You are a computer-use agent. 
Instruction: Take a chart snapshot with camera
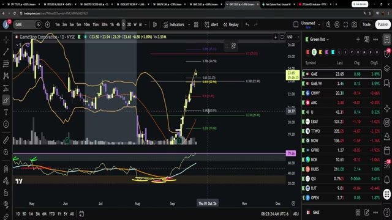click(x=354, y=24)
